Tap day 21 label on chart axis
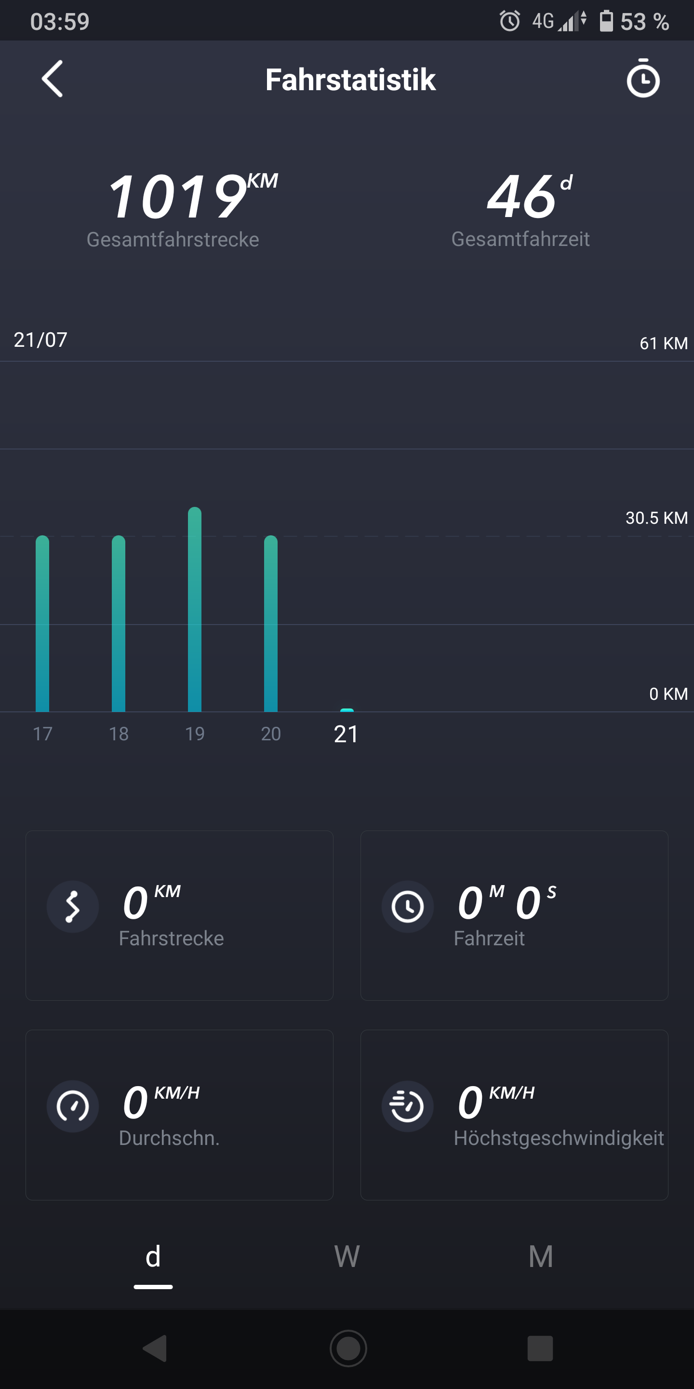The width and height of the screenshot is (694, 1389). coord(346,734)
